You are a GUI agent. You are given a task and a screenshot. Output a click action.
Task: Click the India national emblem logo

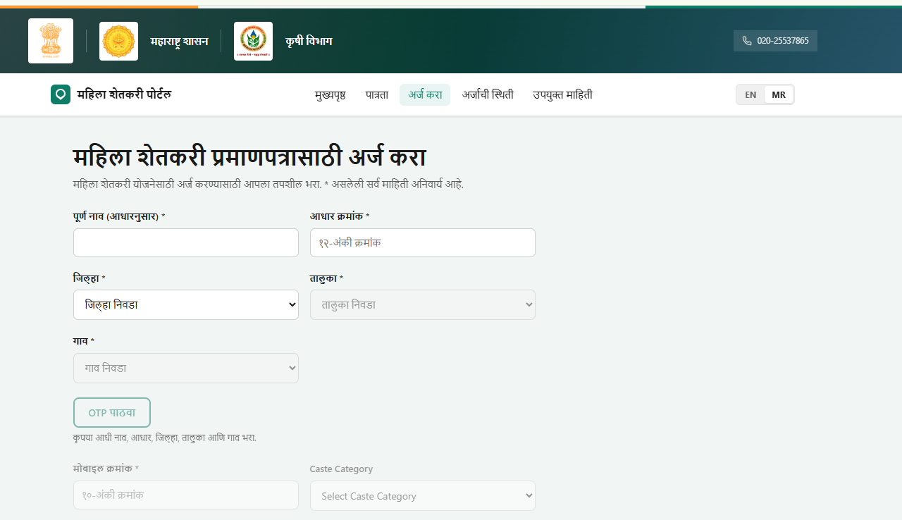tap(51, 41)
